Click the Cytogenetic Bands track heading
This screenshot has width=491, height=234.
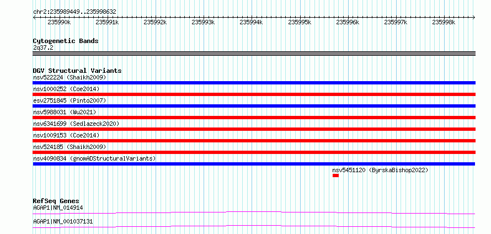coord(66,41)
